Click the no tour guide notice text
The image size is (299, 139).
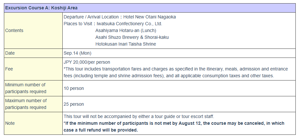pos(139,116)
